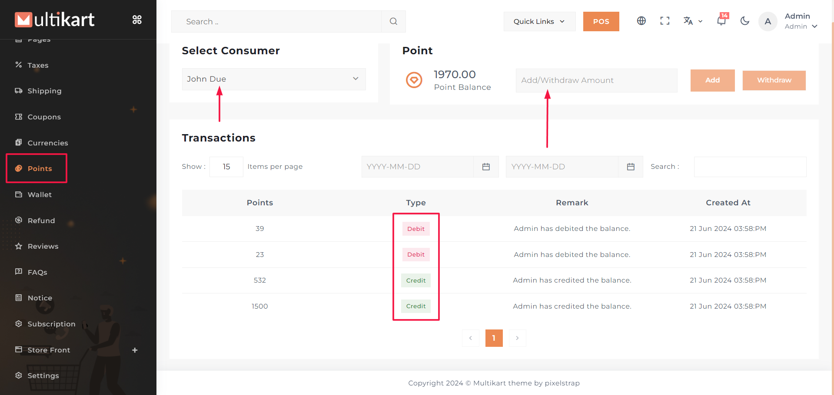
Task: Click the search magnifier icon
Action: (x=393, y=21)
